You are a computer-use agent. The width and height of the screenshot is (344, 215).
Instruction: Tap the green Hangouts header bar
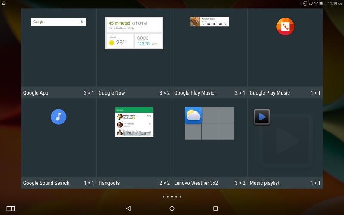tap(134, 110)
